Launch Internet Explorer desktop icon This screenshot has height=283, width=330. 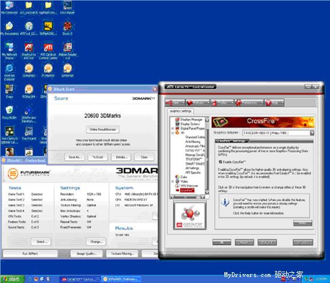click(x=10, y=73)
